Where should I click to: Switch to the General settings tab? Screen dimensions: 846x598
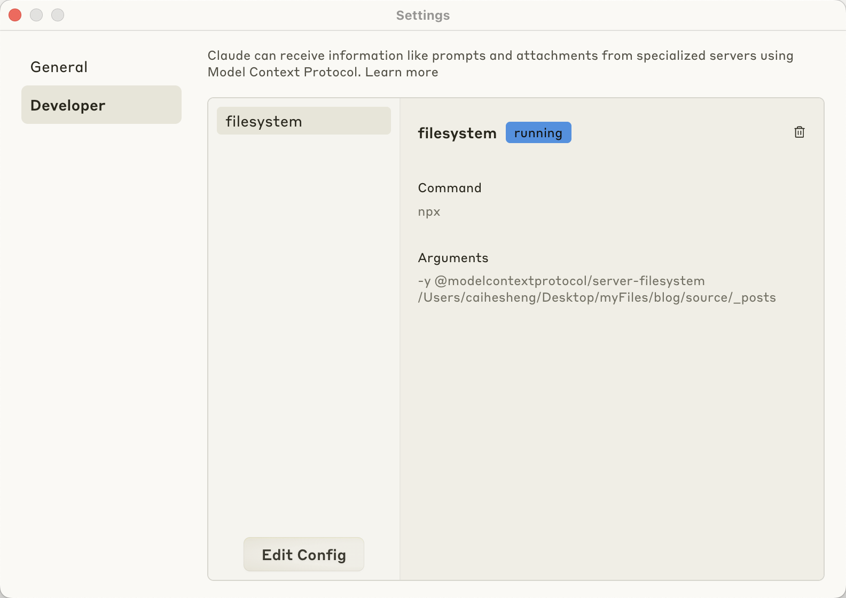59,67
